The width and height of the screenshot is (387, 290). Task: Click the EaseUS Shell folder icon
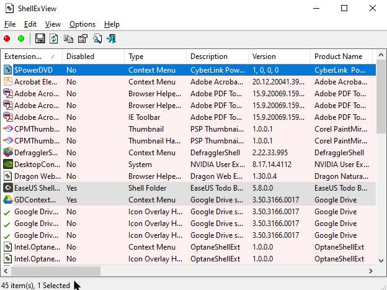(x=8, y=188)
